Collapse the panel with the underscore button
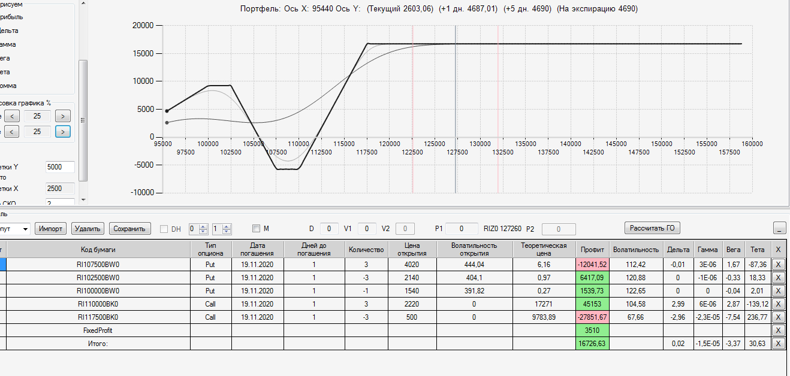This screenshot has width=790, height=376. point(780,228)
